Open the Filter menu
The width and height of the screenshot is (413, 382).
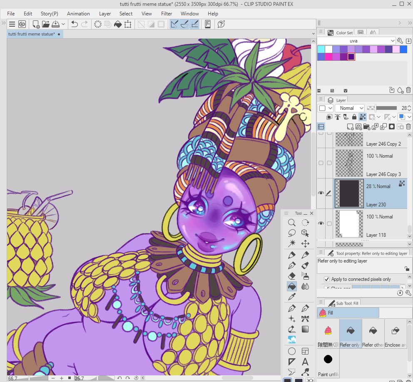(167, 14)
